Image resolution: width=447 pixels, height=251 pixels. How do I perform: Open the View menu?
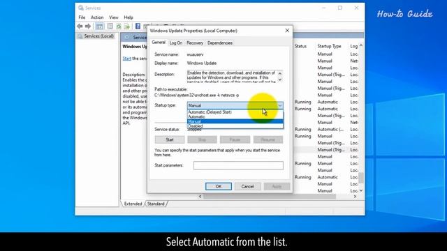pyautogui.click(x=113, y=17)
